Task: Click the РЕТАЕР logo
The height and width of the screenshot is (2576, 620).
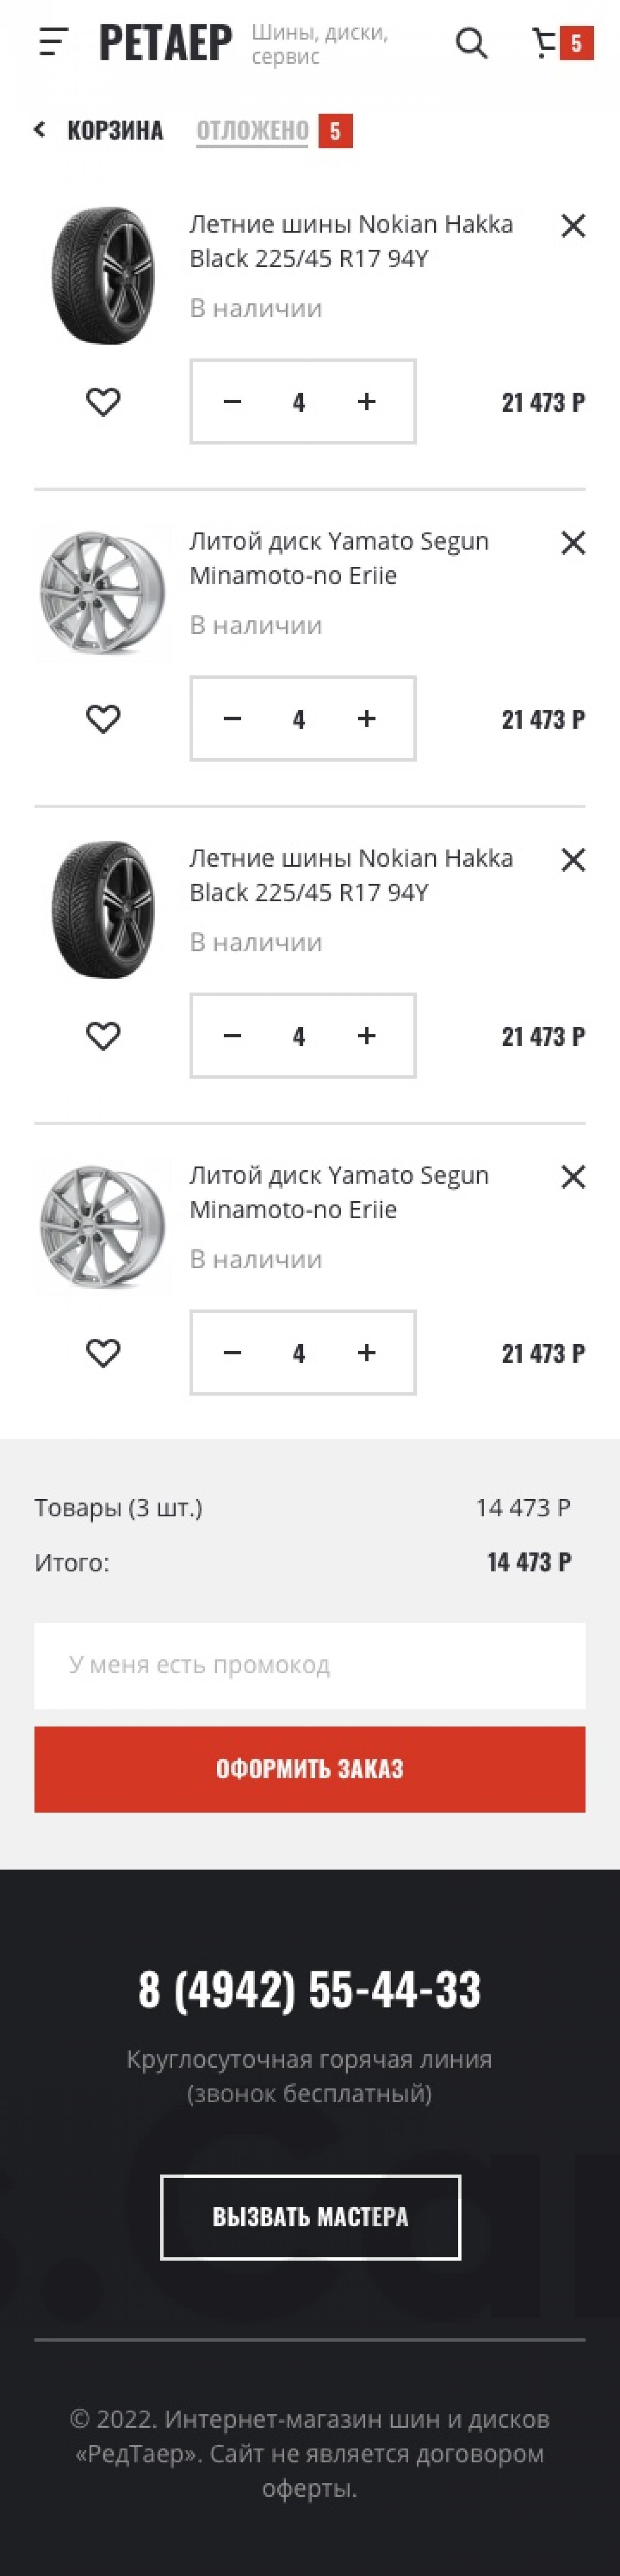Action: pos(166,43)
